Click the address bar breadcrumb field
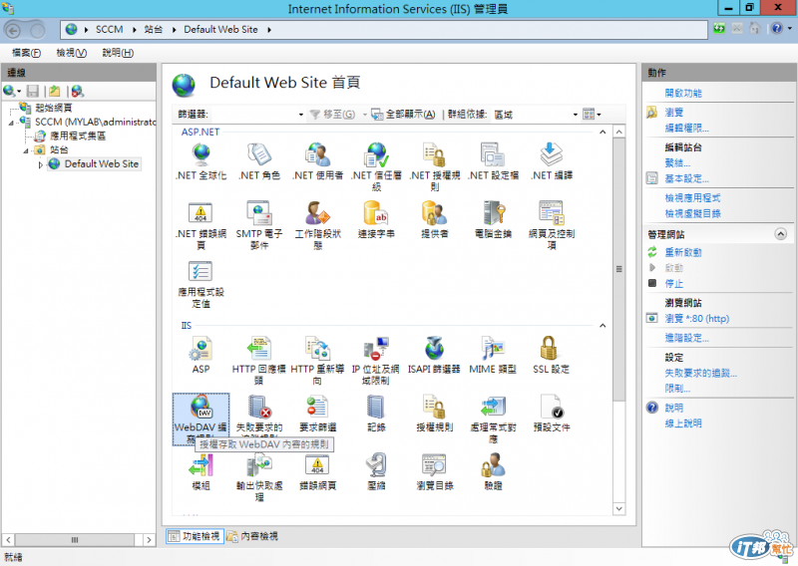798x566 pixels. (x=384, y=30)
